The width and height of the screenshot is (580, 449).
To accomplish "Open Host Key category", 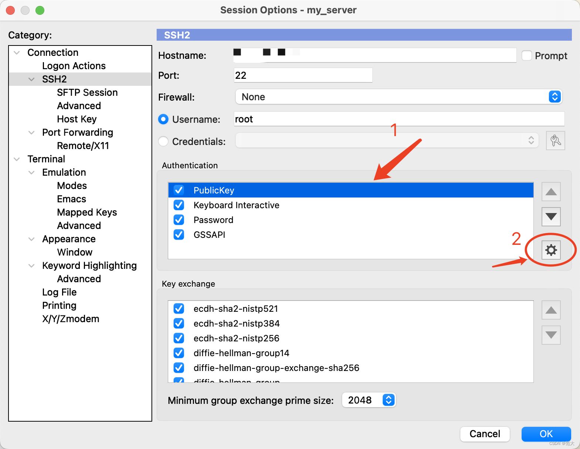I will 77,119.
